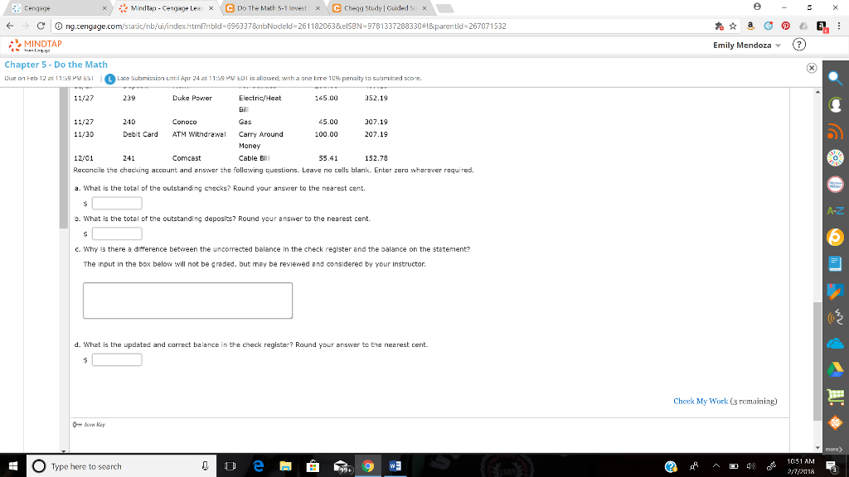The width and height of the screenshot is (849, 477).
Task: Click the browser address bar URL
Action: pos(285,26)
